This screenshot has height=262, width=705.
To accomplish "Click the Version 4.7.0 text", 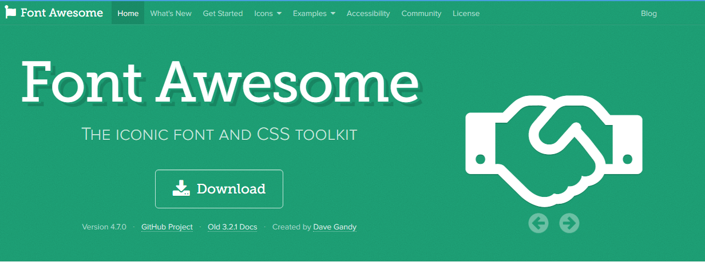I will pos(104,227).
